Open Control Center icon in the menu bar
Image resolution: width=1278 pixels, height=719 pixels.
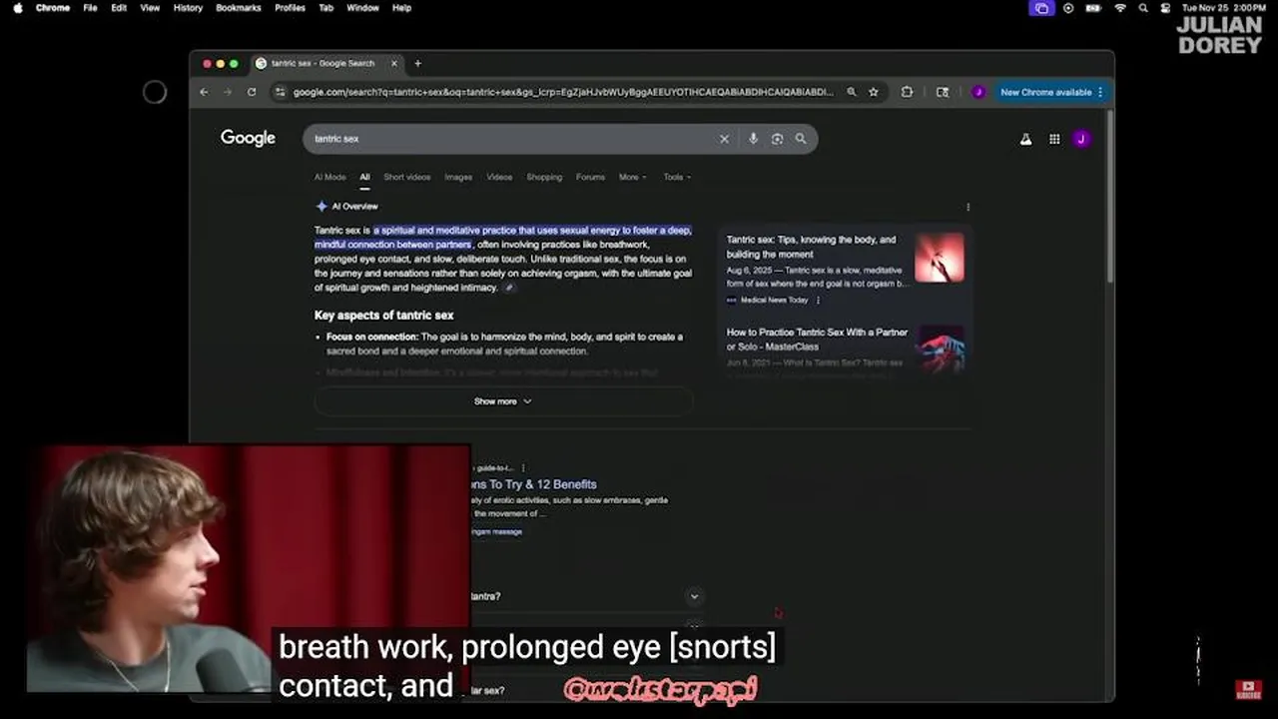click(1165, 8)
